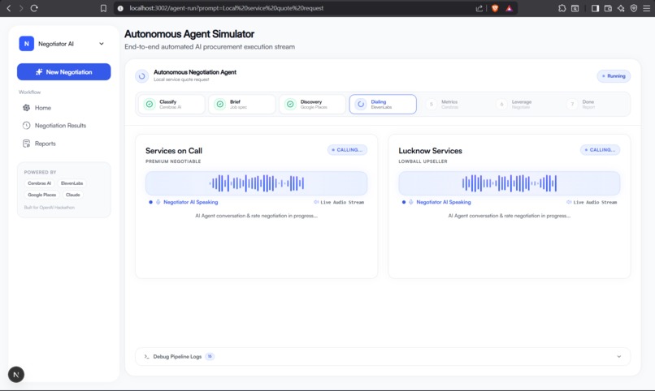This screenshot has width=655, height=391.
Task: Select the Discovery pipeline step
Action: click(312, 104)
